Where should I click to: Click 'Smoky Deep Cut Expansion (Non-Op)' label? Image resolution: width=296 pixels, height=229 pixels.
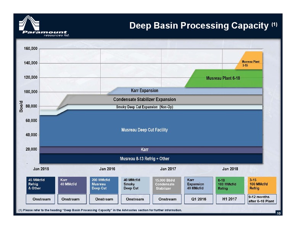click(x=145, y=107)
